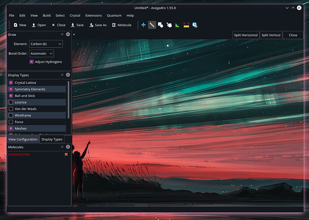
Task: Uncheck the Crystal Lattice display type
Action: point(11,82)
